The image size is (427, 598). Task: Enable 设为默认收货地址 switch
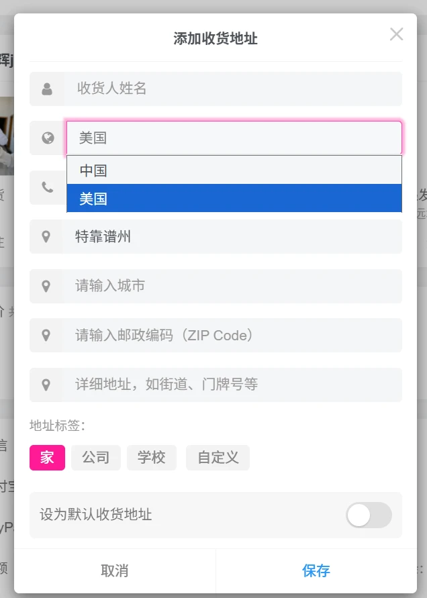click(x=368, y=515)
